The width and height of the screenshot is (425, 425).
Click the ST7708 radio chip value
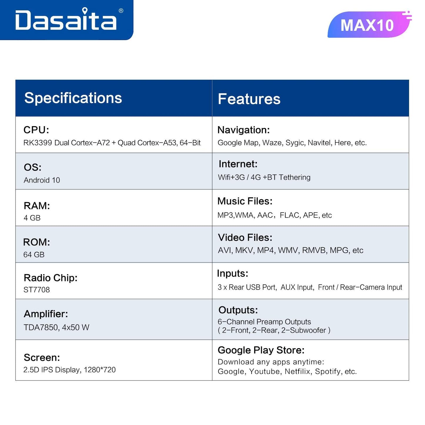[37, 290]
